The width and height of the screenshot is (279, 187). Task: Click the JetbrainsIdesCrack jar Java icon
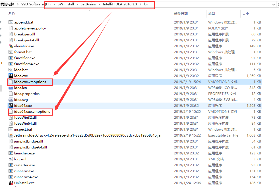tap(11, 135)
